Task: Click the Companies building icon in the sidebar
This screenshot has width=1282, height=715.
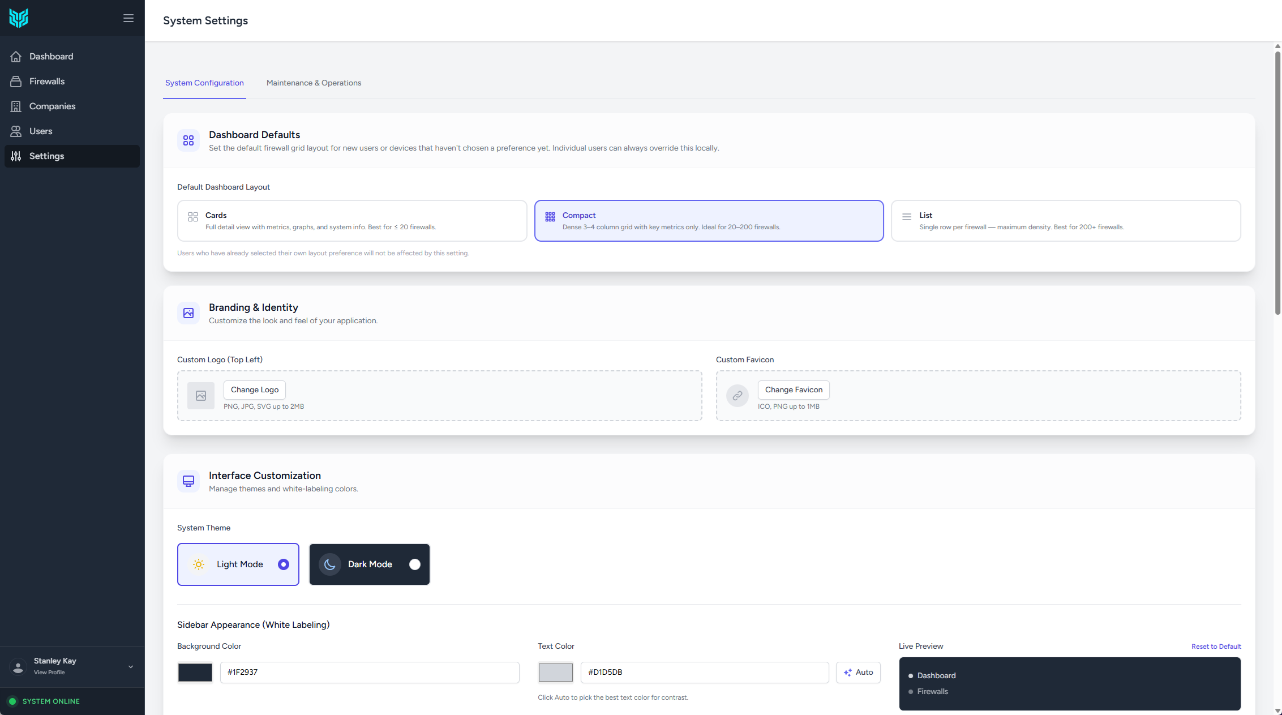Action: pyautogui.click(x=16, y=106)
